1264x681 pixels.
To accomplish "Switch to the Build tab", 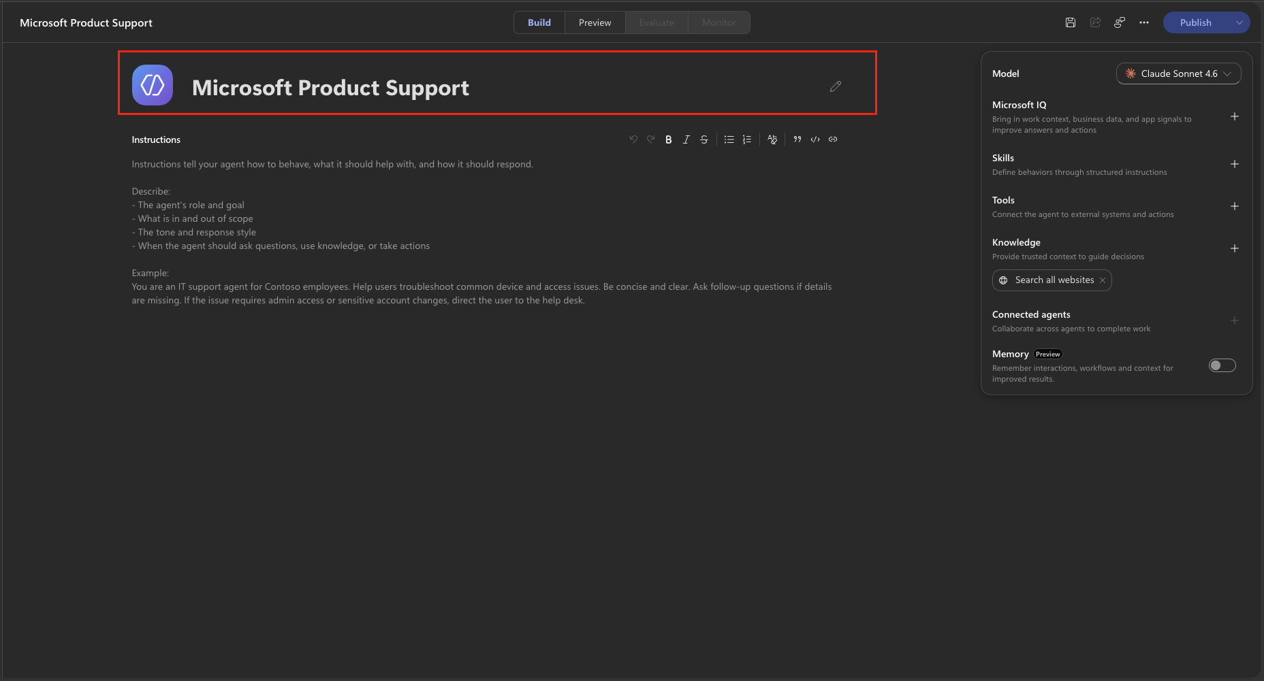I will tap(539, 22).
